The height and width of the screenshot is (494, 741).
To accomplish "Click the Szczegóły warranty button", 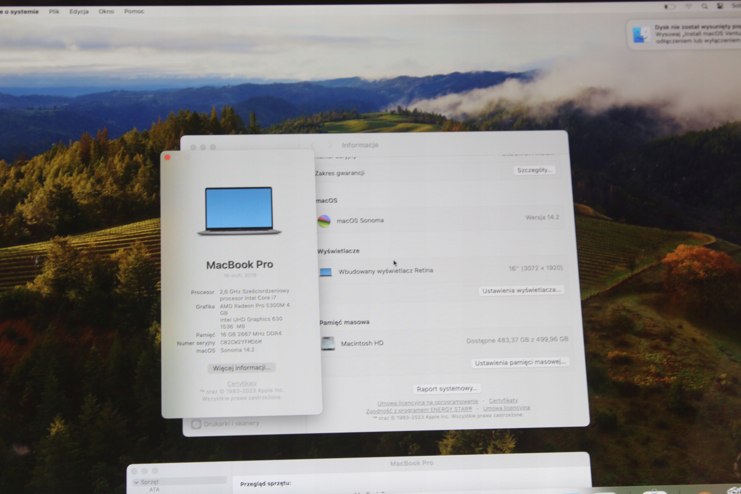I will tap(534, 171).
